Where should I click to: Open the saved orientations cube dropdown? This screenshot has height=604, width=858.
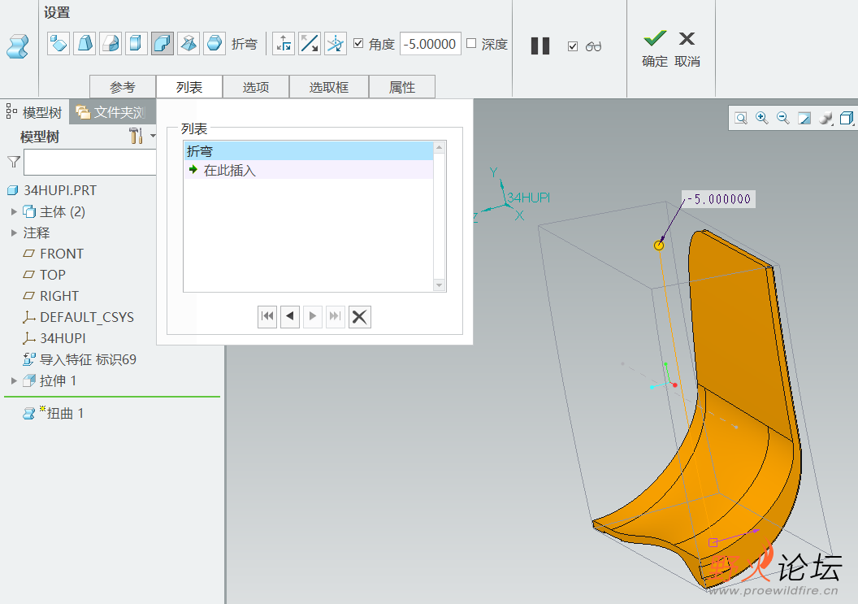click(x=847, y=118)
